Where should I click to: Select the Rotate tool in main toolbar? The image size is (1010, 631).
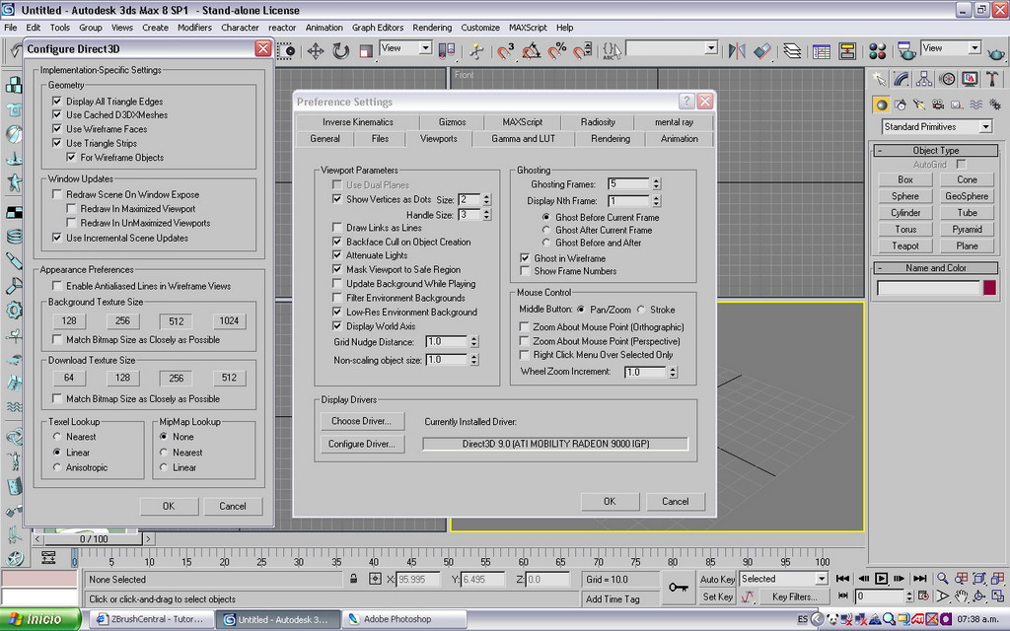pyautogui.click(x=341, y=50)
